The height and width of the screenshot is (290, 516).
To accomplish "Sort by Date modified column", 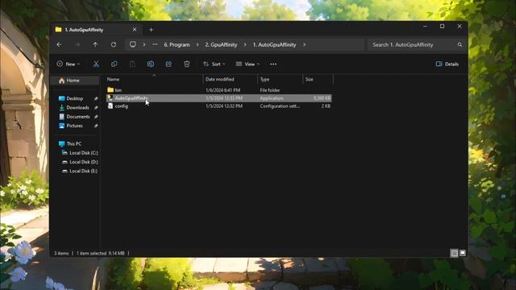I will 231,79.
